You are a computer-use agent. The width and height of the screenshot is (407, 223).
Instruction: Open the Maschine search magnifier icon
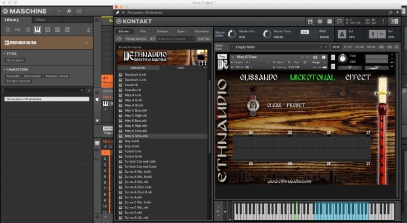click(x=69, y=11)
